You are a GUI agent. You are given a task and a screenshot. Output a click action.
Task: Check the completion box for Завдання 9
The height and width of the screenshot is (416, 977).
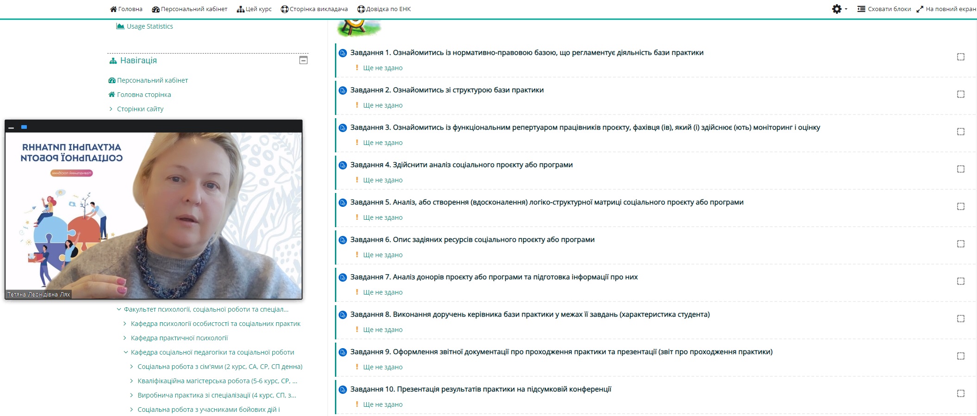click(x=960, y=356)
